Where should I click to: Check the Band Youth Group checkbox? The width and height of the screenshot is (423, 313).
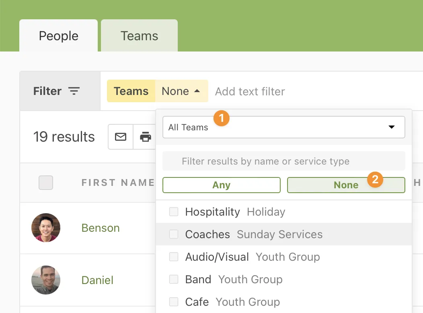point(174,279)
